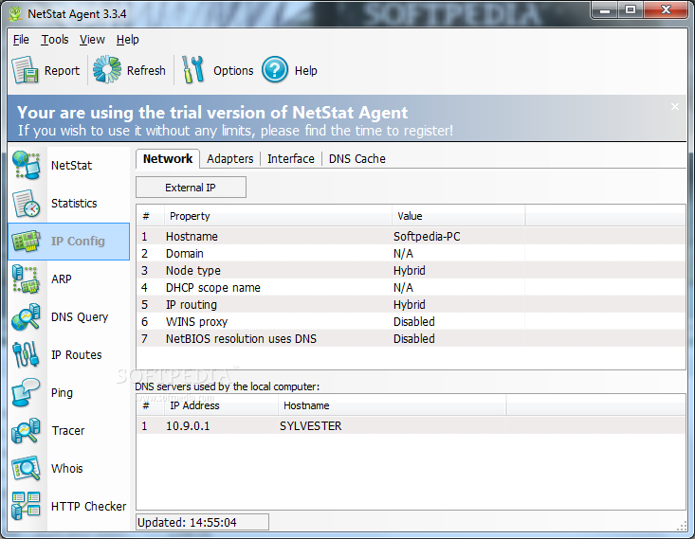This screenshot has height=539, width=695.
Task: Sort DNS servers by IP Address header
Action: point(221,405)
